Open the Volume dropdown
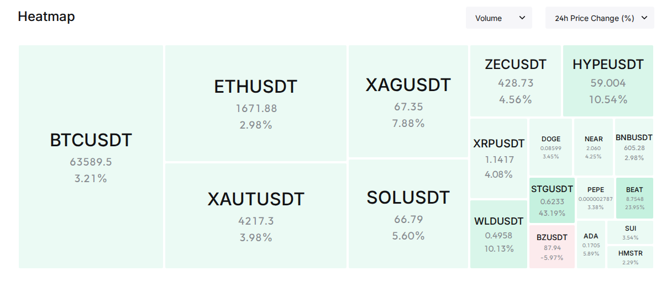Viewport: 672px width, 287px height. (498, 18)
